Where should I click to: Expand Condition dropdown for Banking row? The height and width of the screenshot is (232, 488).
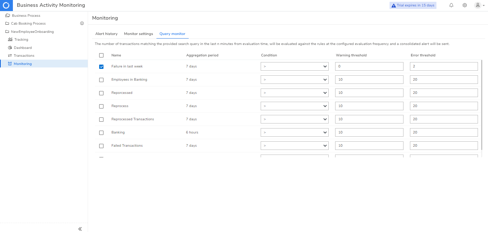click(x=294, y=132)
